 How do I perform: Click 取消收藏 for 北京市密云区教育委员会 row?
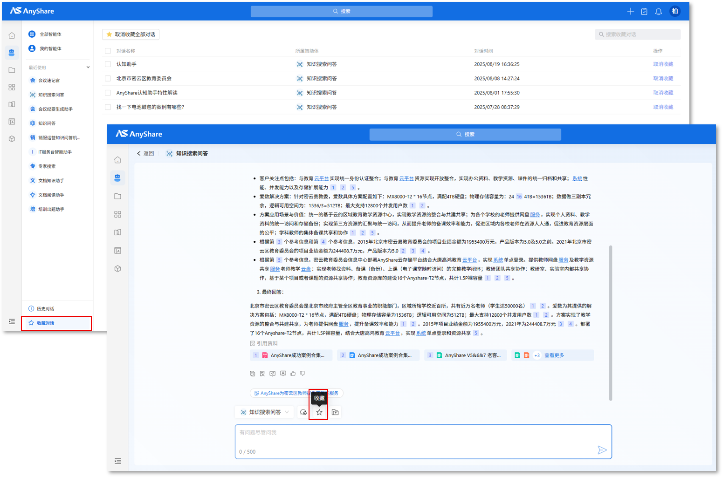click(x=663, y=79)
